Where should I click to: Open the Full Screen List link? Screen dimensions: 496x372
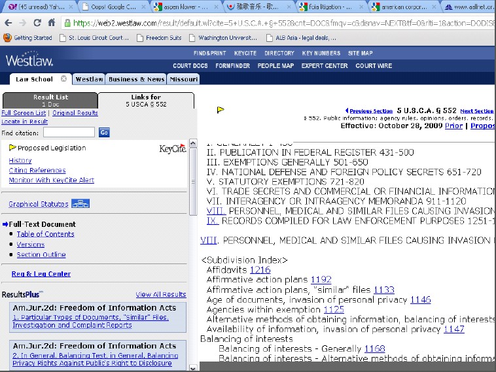[24, 113]
